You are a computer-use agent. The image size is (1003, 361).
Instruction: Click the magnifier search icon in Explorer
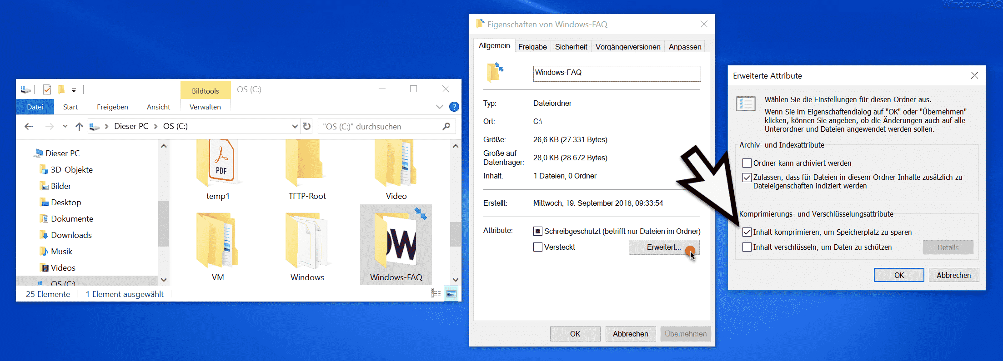(446, 126)
